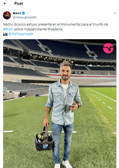Click the man's face in the photo
This screenshot has height=168, width=119.
point(65,72)
